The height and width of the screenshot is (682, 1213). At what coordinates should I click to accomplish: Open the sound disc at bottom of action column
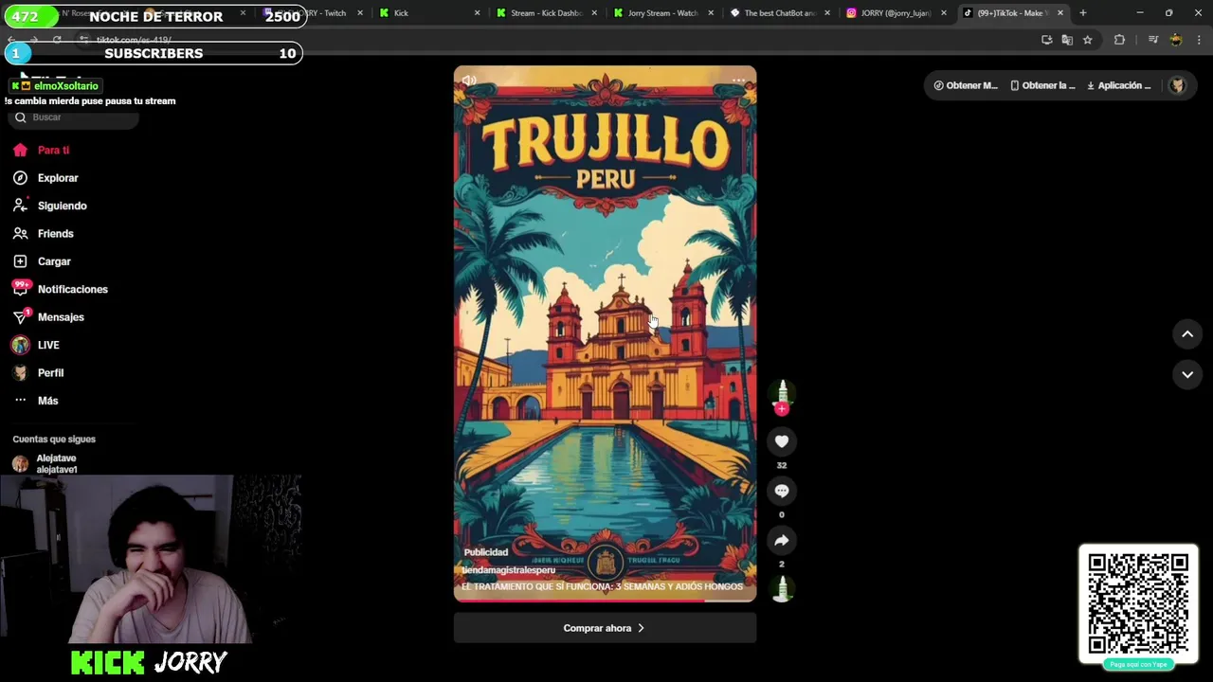[x=782, y=589]
